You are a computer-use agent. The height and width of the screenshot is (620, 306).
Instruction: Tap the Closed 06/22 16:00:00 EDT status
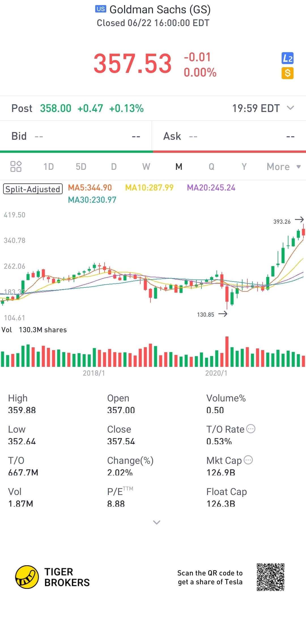click(x=153, y=23)
